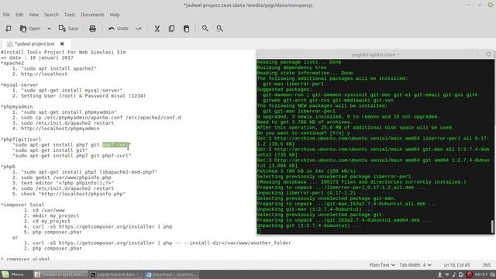The height and width of the screenshot is (279, 496).
Task: Click the "mkdir my_project" line
Action: [56, 215]
